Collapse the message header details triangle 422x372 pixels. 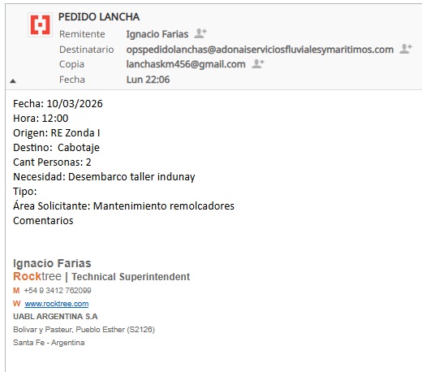[x=13, y=81]
